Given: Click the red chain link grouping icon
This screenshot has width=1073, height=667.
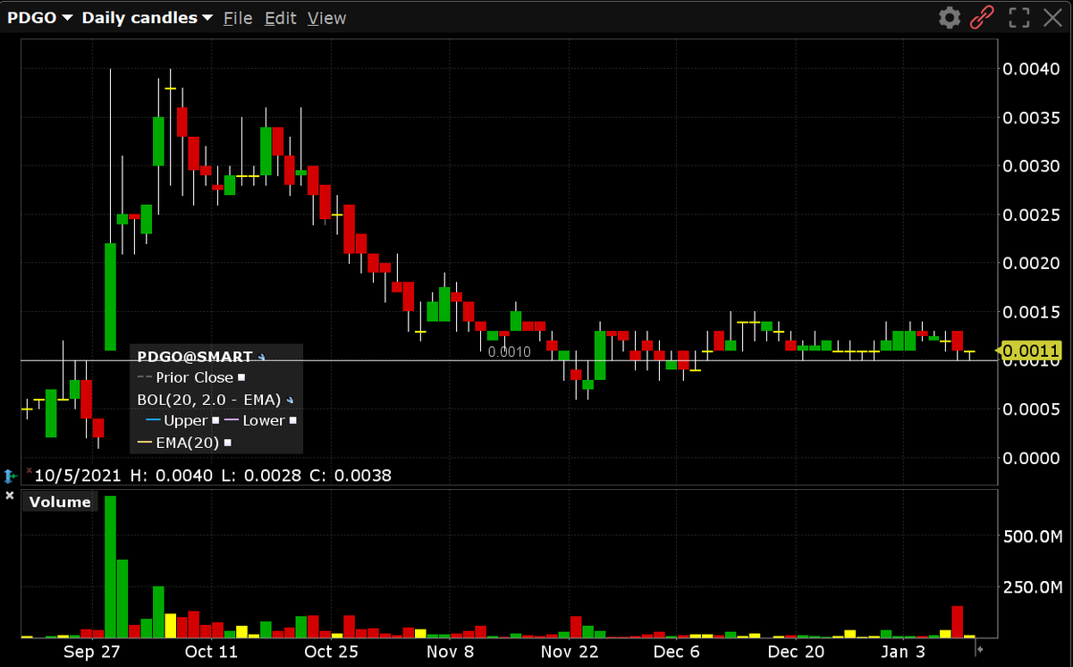Looking at the screenshot, I should (984, 17).
